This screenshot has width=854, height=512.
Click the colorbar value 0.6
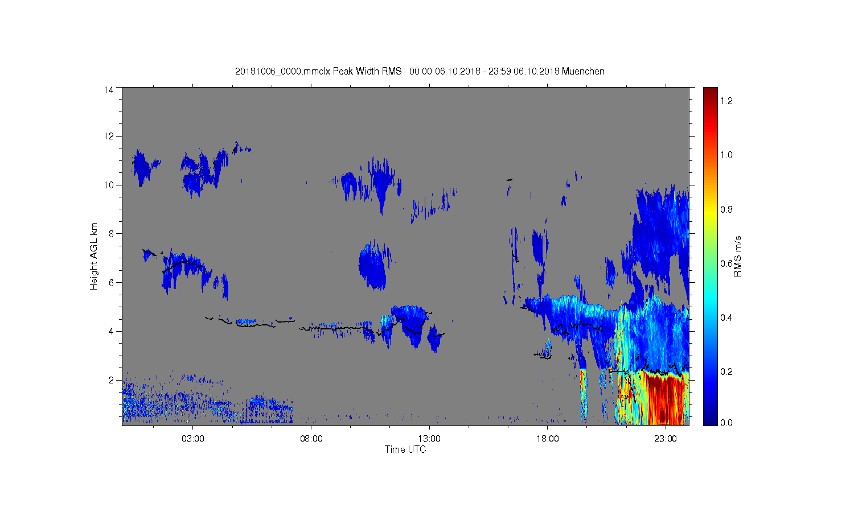pyautogui.click(x=726, y=263)
